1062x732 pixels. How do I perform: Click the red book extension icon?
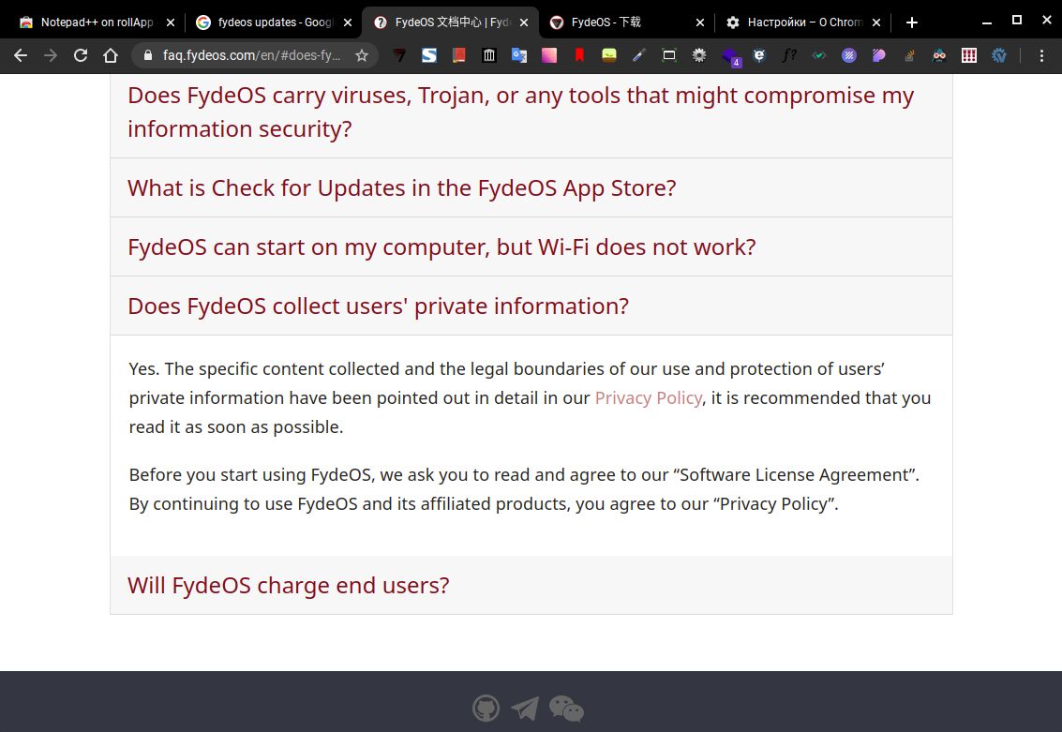click(458, 55)
